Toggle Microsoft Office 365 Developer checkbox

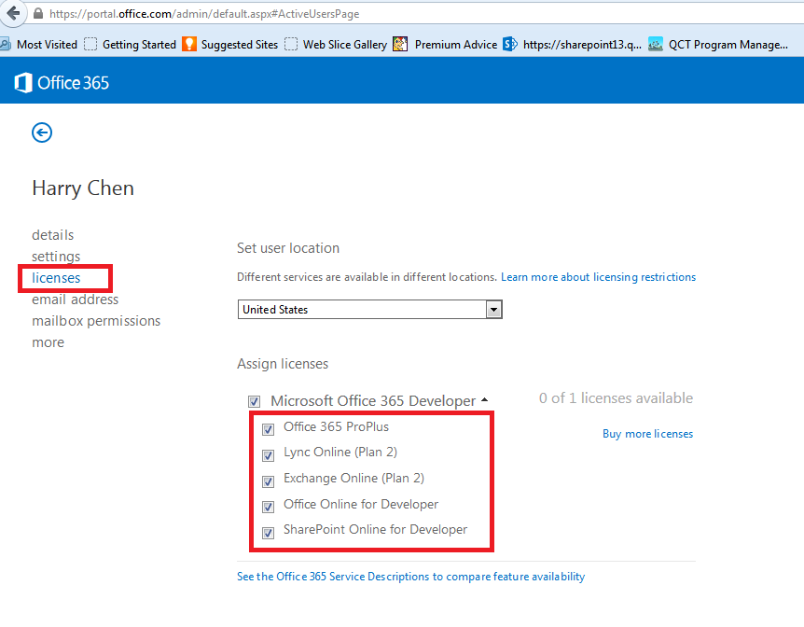(255, 401)
